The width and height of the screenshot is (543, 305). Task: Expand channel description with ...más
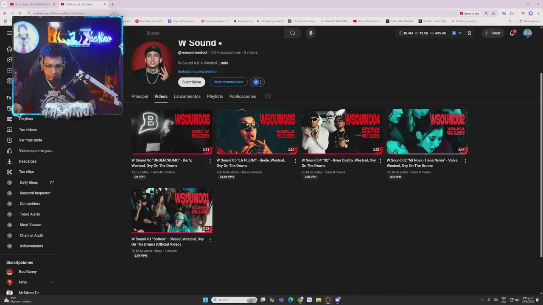pyautogui.click(x=223, y=63)
